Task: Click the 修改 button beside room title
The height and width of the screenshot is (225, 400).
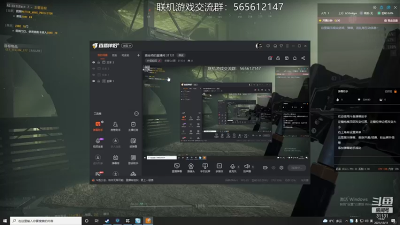Action: 181,55
